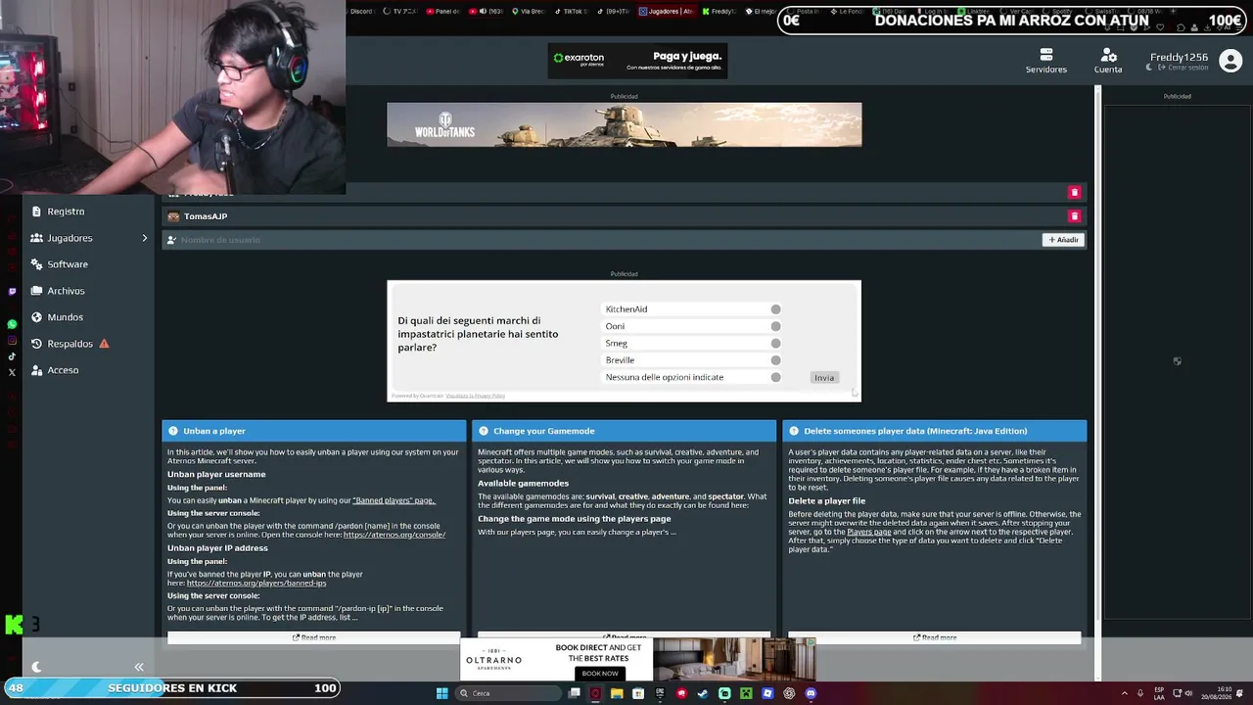The image size is (1253, 705).
Task: Click the Añadir button
Action: tap(1063, 240)
